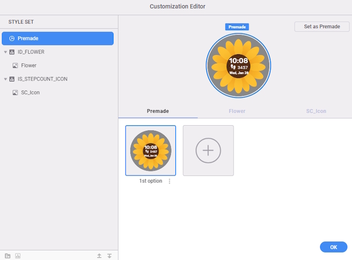Click the add style folder icon

point(8,255)
